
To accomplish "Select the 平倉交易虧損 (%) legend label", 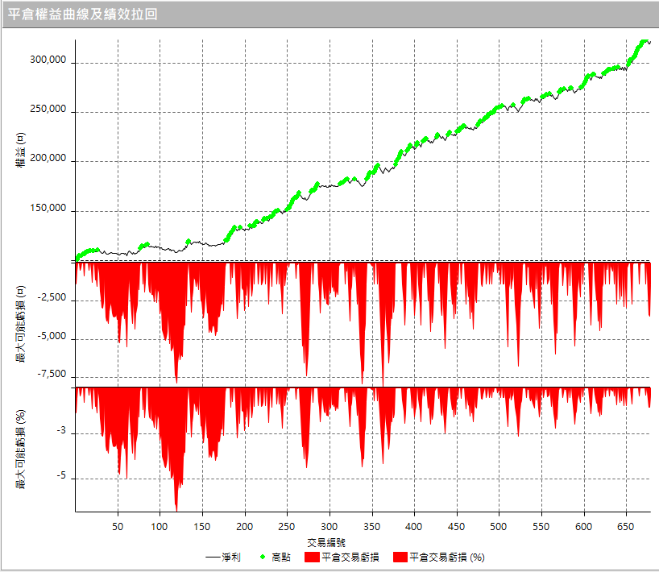I will click(447, 557).
